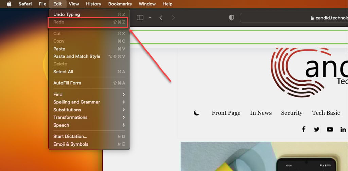The image size is (348, 171).
Task: Choose Redo in the Edit menu
Action: pyautogui.click(x=89, y=22)
